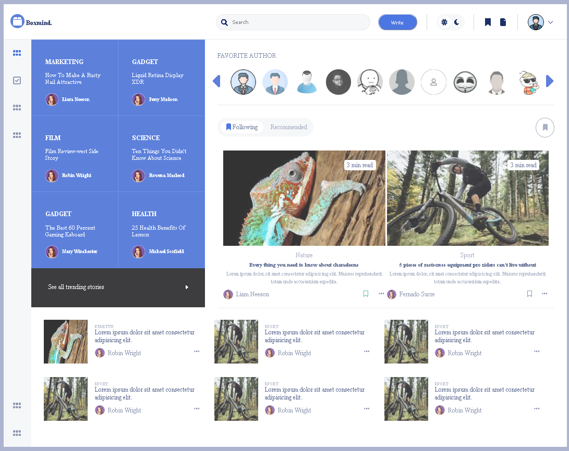Go back in authors list with left arrow
569x451 pixels.
(217, 81)
